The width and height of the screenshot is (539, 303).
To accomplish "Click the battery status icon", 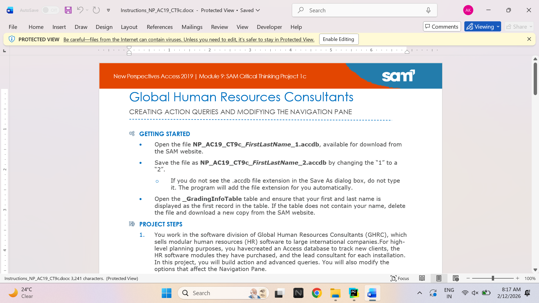I will [x=486, y=293].
